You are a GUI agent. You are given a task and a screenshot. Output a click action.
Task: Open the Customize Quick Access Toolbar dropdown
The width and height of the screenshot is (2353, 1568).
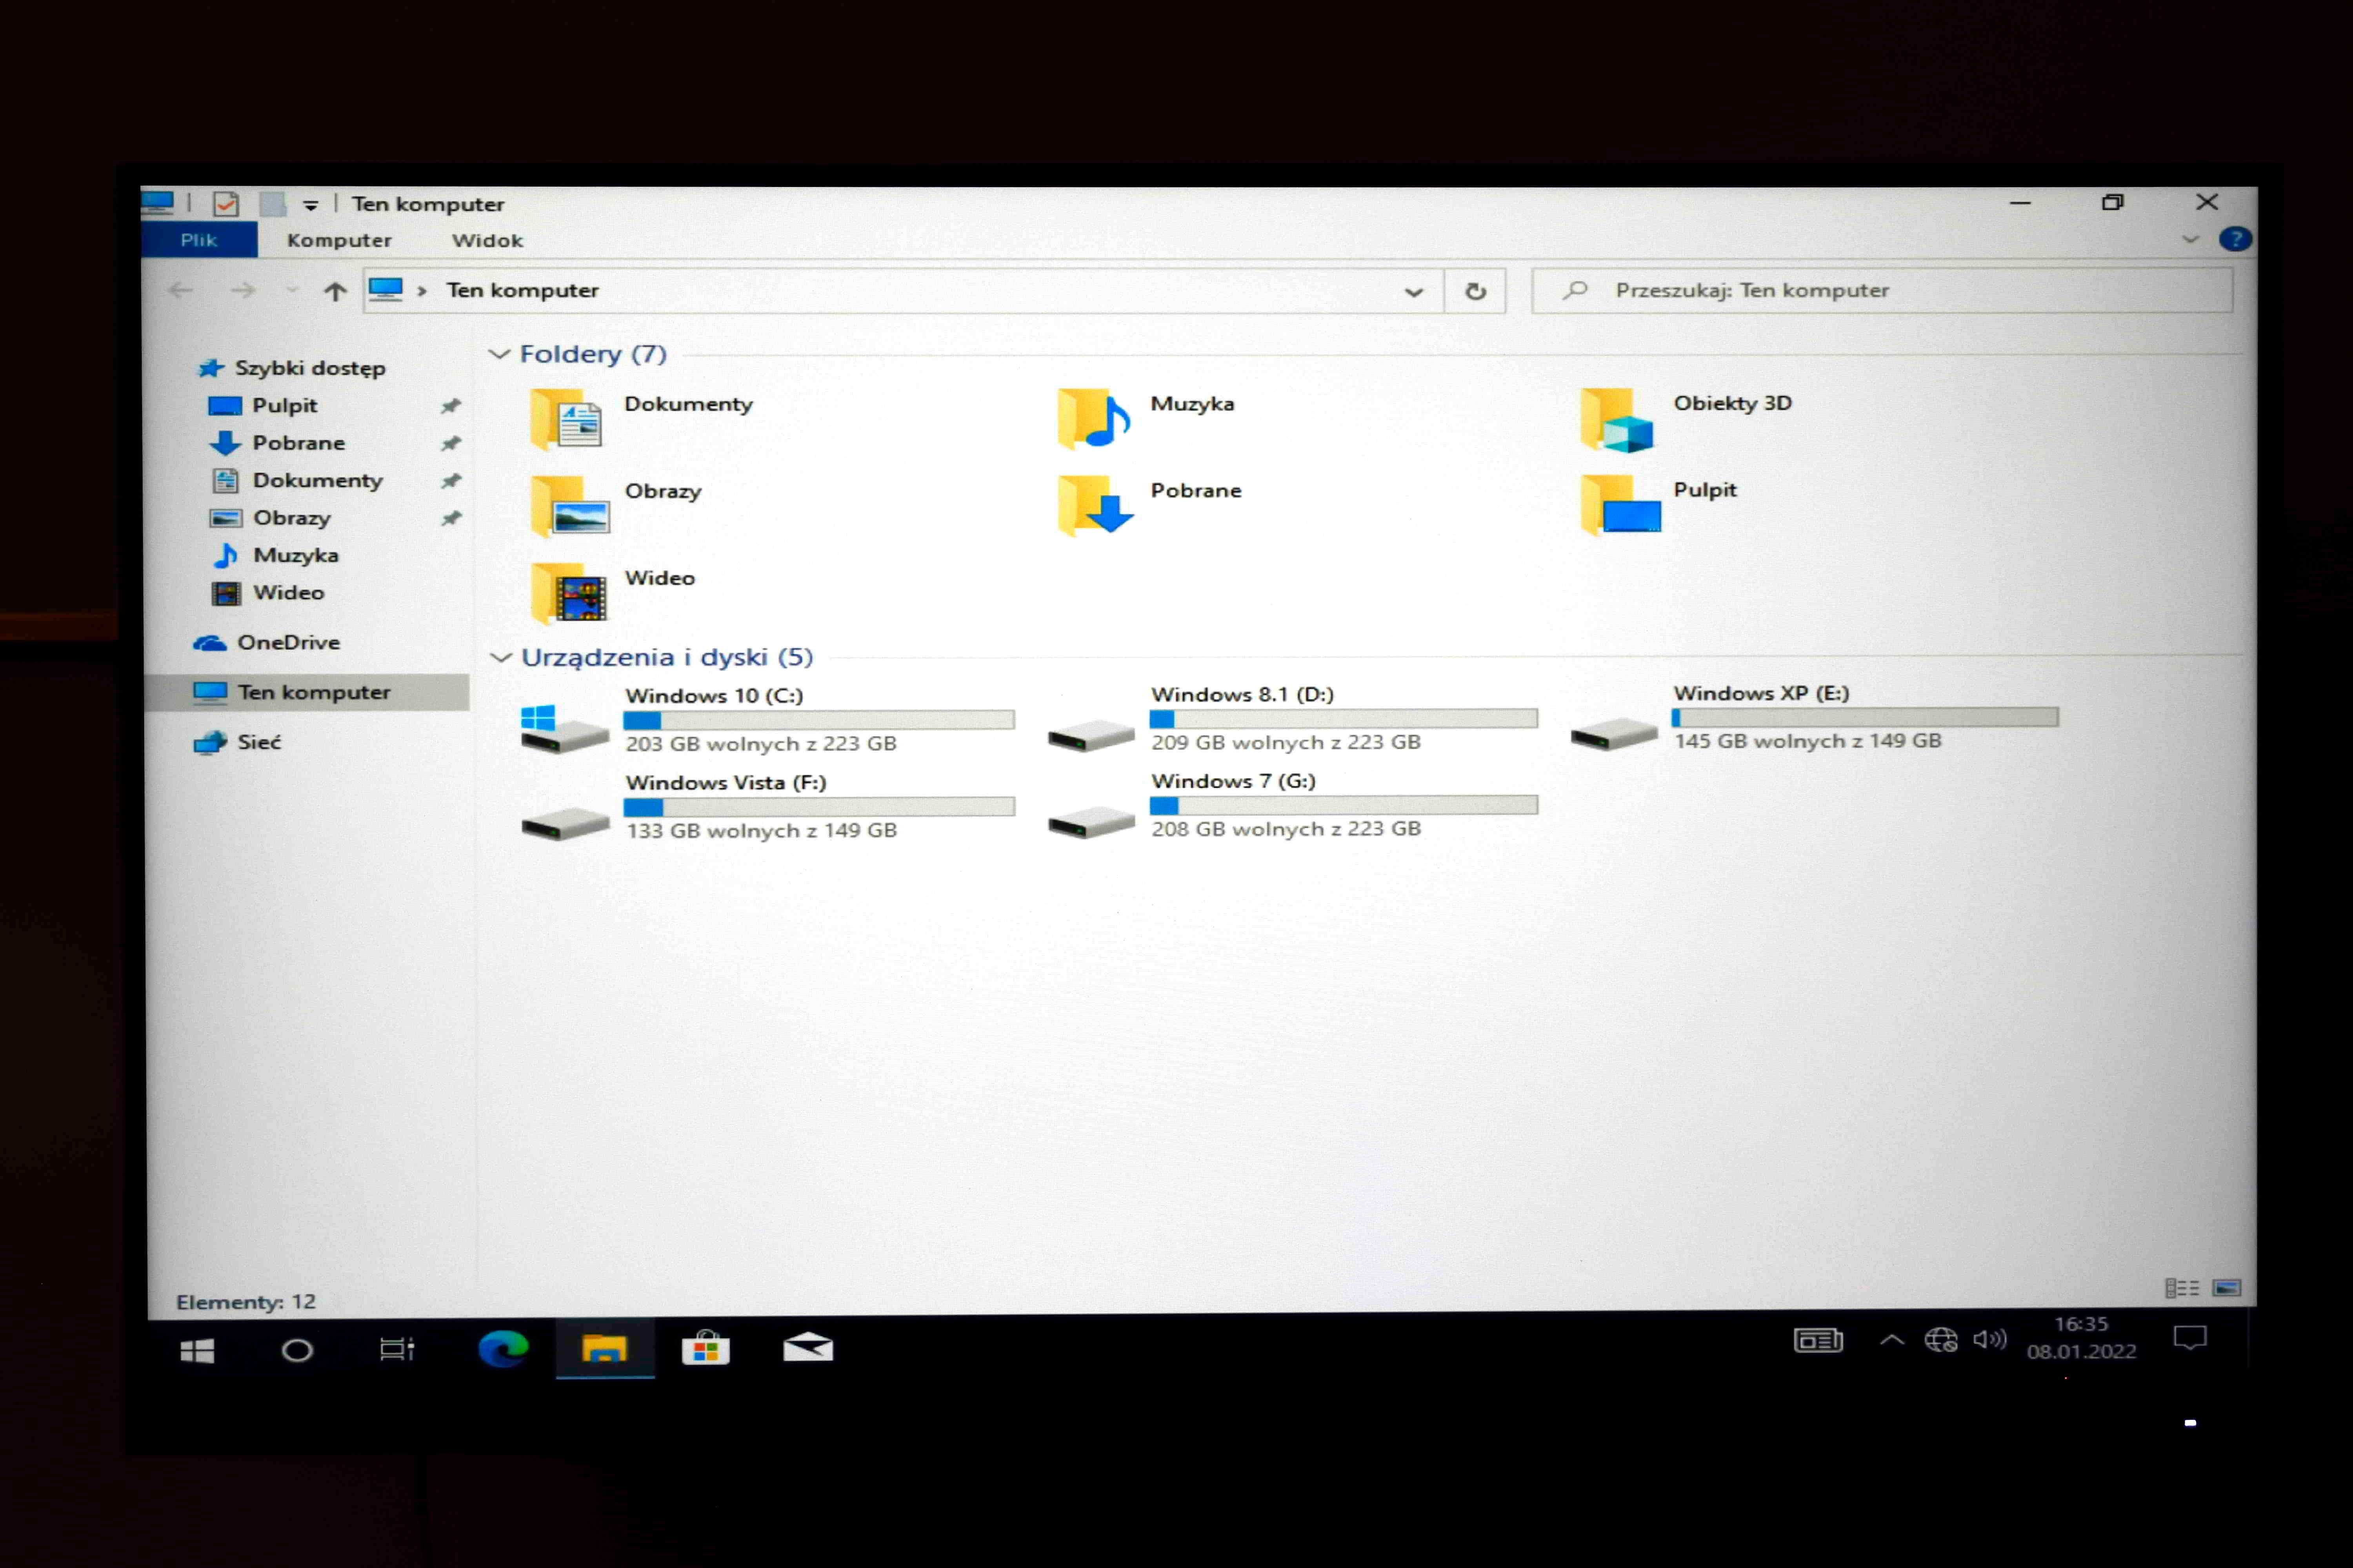click(x=311, y=206)
